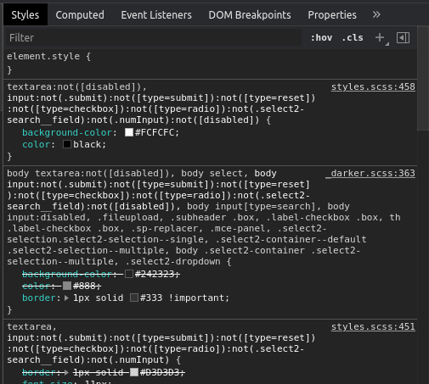429x384 pixels.
Task: Expand the struck-through border #D3D3D3 shorthand
Action: coord(66,372)
